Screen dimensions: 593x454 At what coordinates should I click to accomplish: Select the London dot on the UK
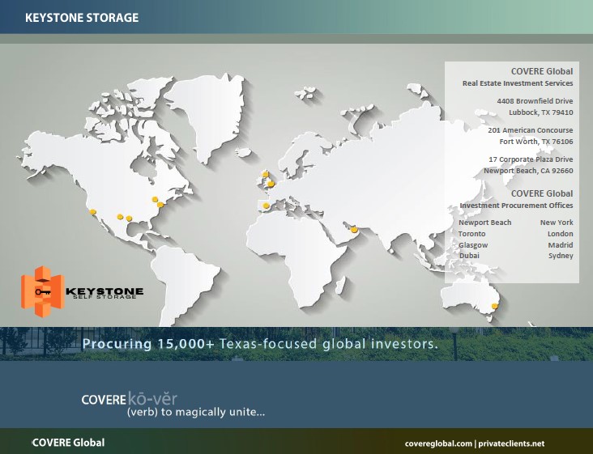point(271,184)
